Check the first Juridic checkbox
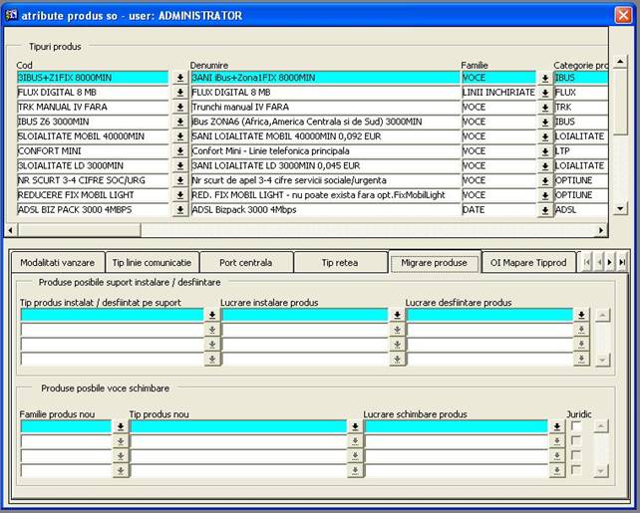Screen dimensions: 640x513 (x=577, y=426)
